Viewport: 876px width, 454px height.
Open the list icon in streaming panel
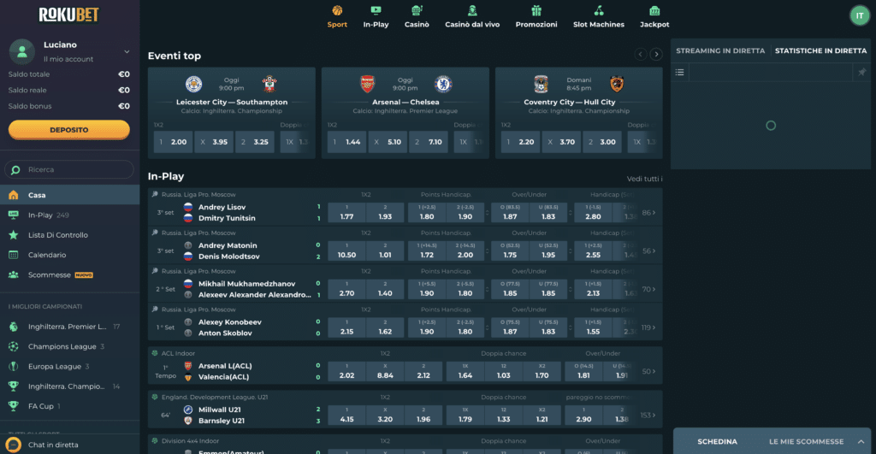[680, 73]
